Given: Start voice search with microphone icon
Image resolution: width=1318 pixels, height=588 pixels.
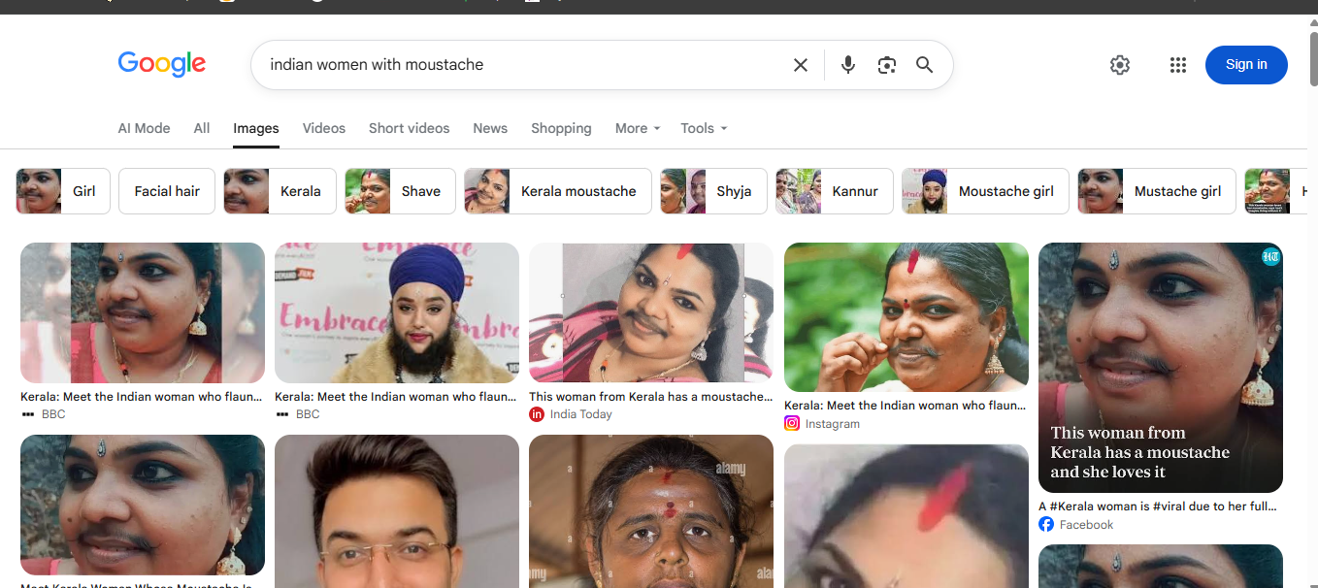Looking at the screenshot, I should coord(848,65).
